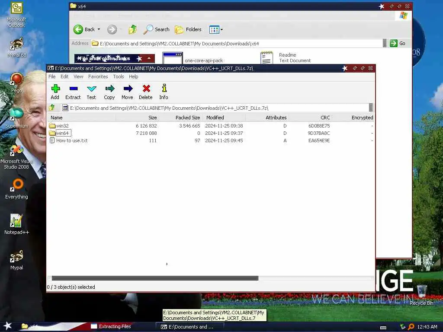The height and width of the screenshot is (332, 443).
Task: Click Go button in Explorer
Action: click(398, 43)
